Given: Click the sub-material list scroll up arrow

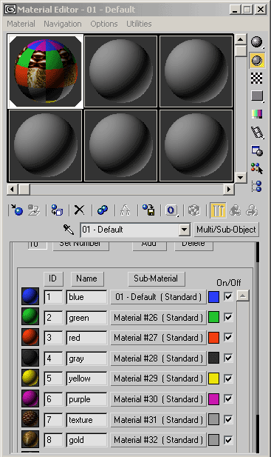Looking at the screenshot, I should click(242, 296).
